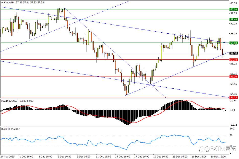Select the current price label 57.38
The image size is (239, 159).
[234, 53]
